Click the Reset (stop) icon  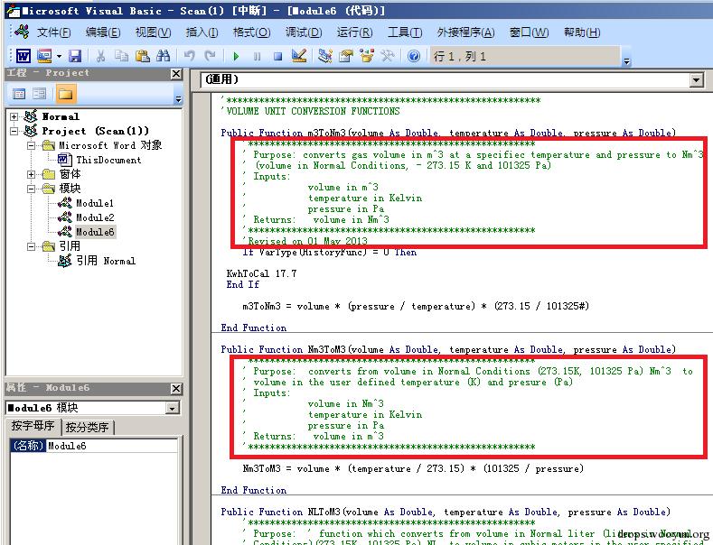pos(277,56)
